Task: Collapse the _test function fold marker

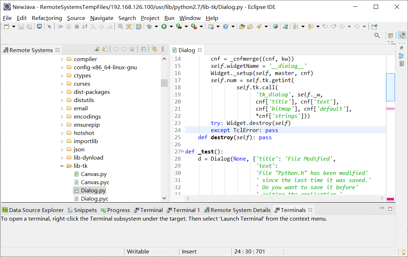Action: (182, 151)
